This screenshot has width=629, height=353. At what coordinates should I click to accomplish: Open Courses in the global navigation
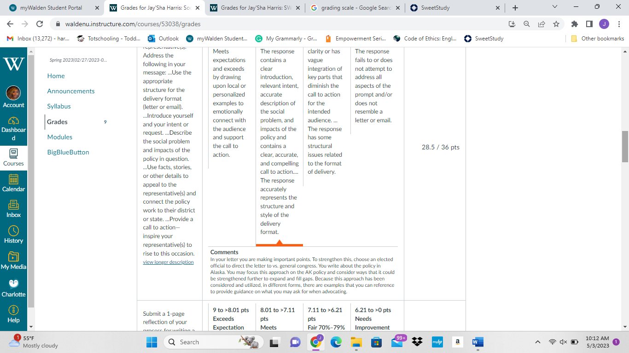13,158
